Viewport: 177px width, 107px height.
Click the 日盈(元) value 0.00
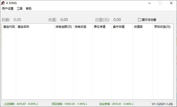coord(117,20)
